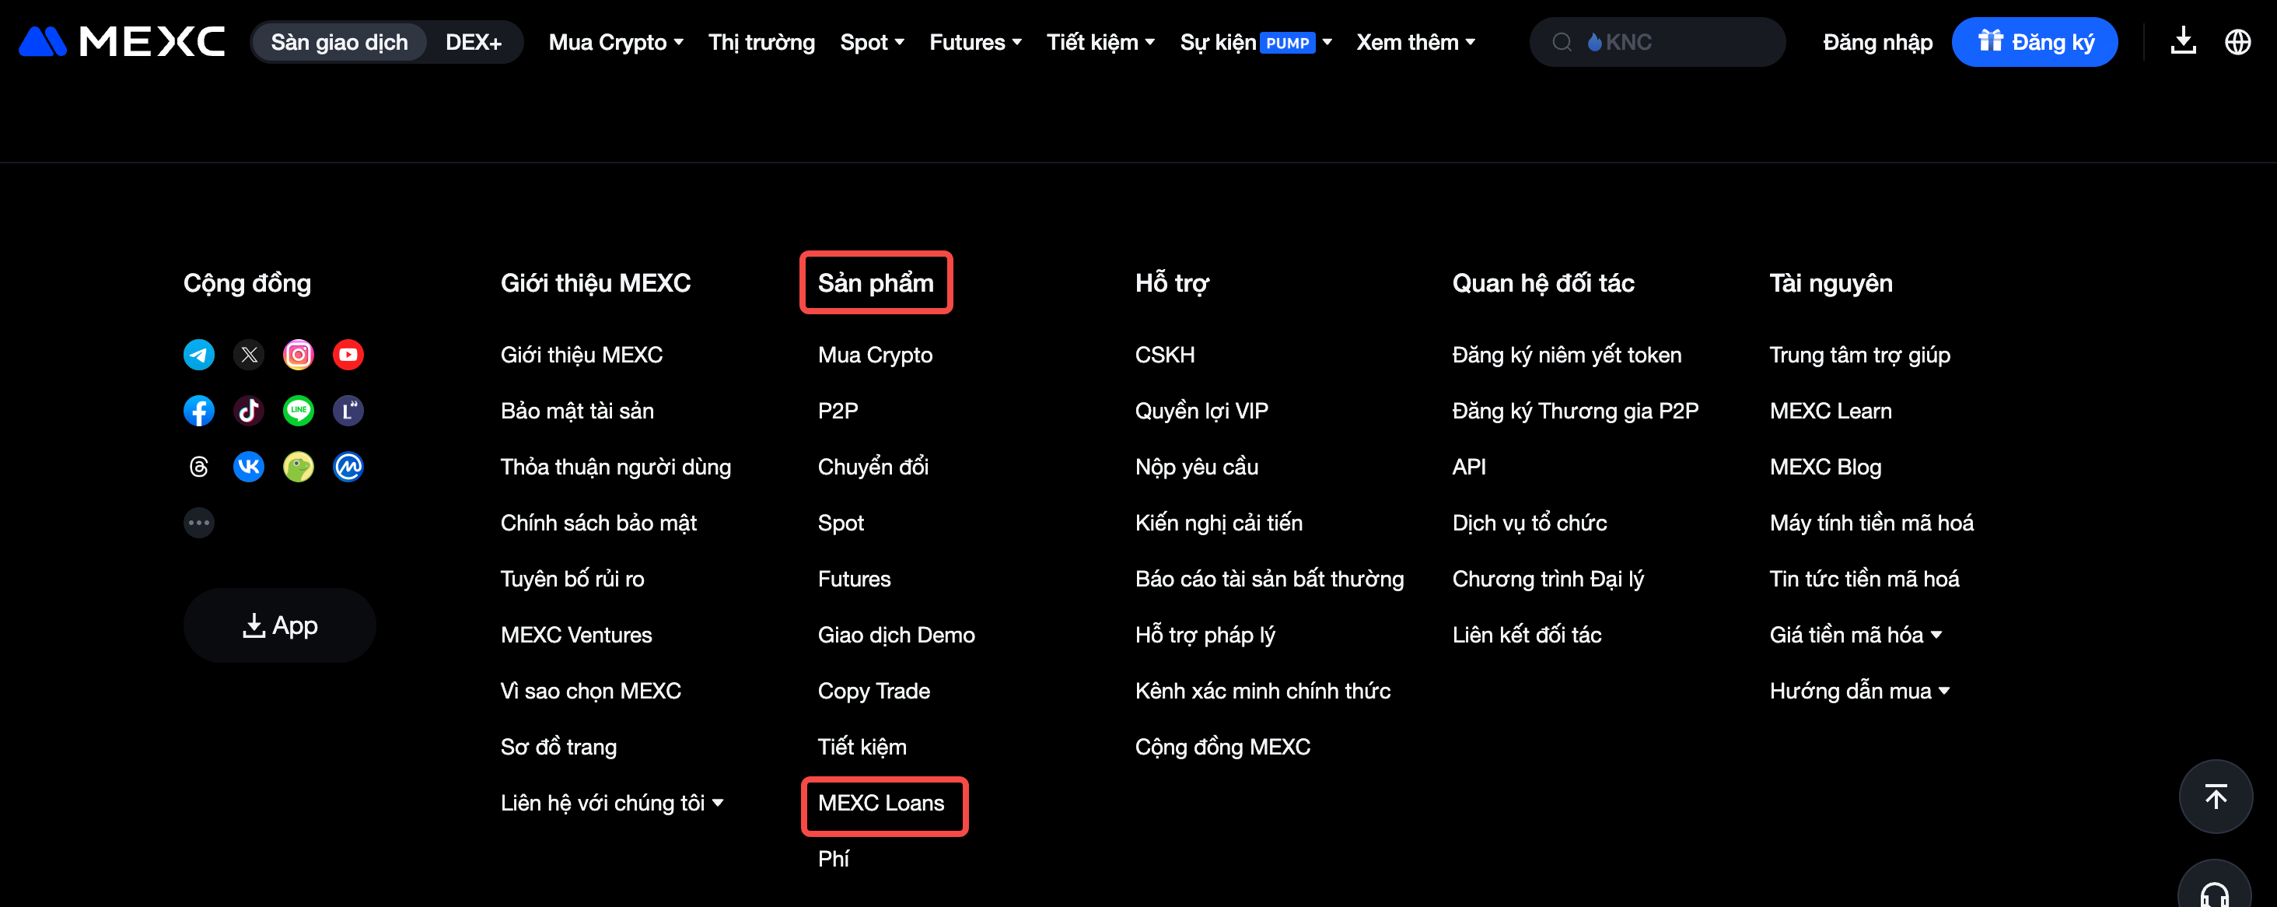Open the Giới thiệu MEXC footer link
The width and height of the screenshot is (2277, 907).
(x=582, y=355)
